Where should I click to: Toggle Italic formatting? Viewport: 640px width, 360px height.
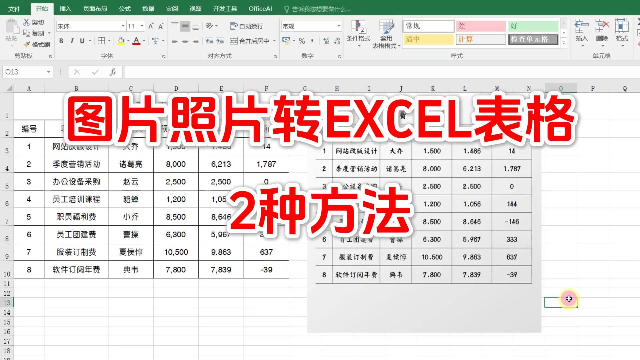click(72, 41)
